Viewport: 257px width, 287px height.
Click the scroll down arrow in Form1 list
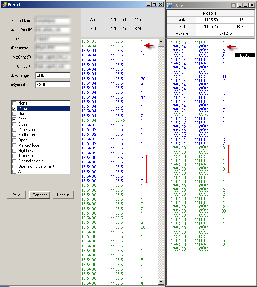[161, 281]
